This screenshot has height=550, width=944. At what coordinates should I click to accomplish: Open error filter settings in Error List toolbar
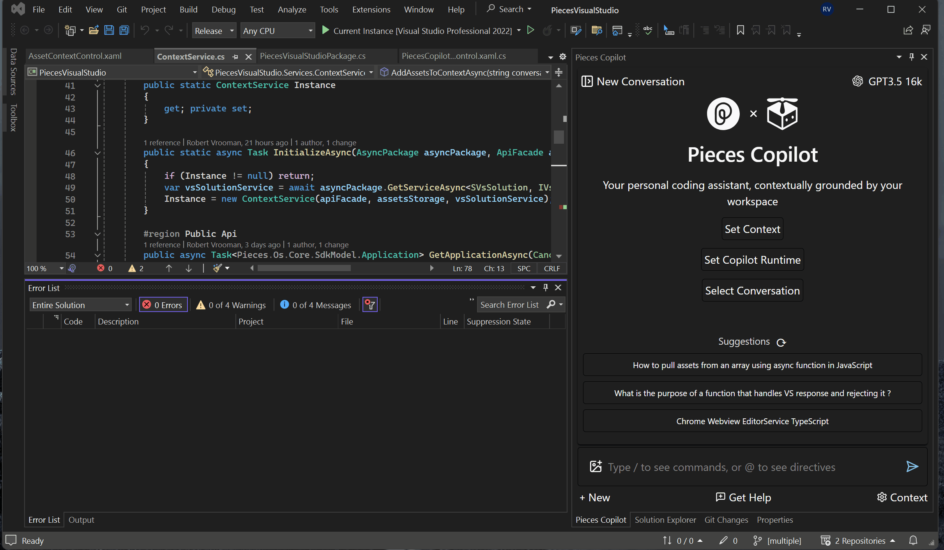(369, 304)
